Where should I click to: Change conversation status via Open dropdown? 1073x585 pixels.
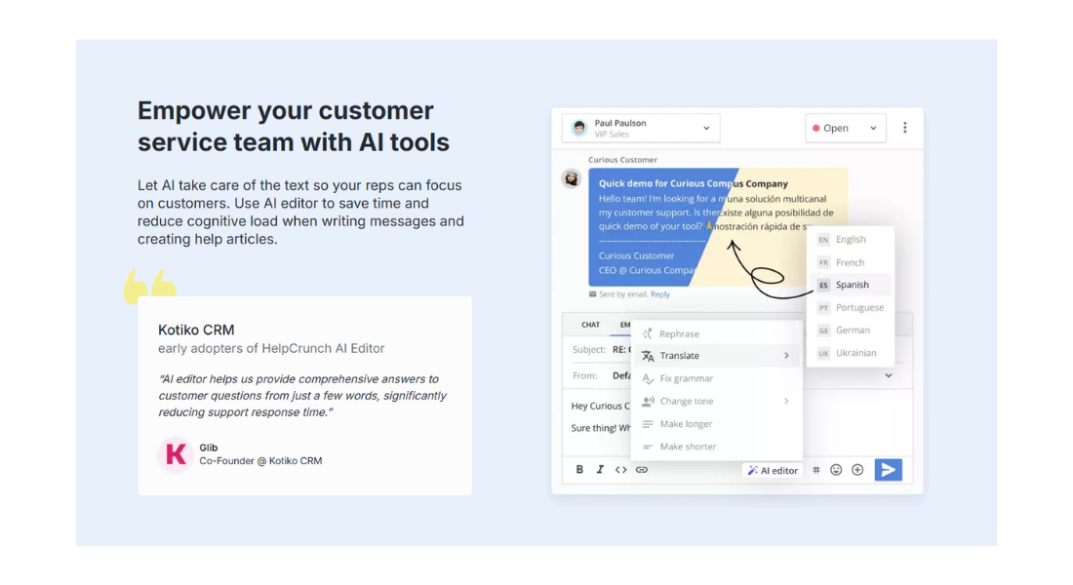click(x=845, y=127)
